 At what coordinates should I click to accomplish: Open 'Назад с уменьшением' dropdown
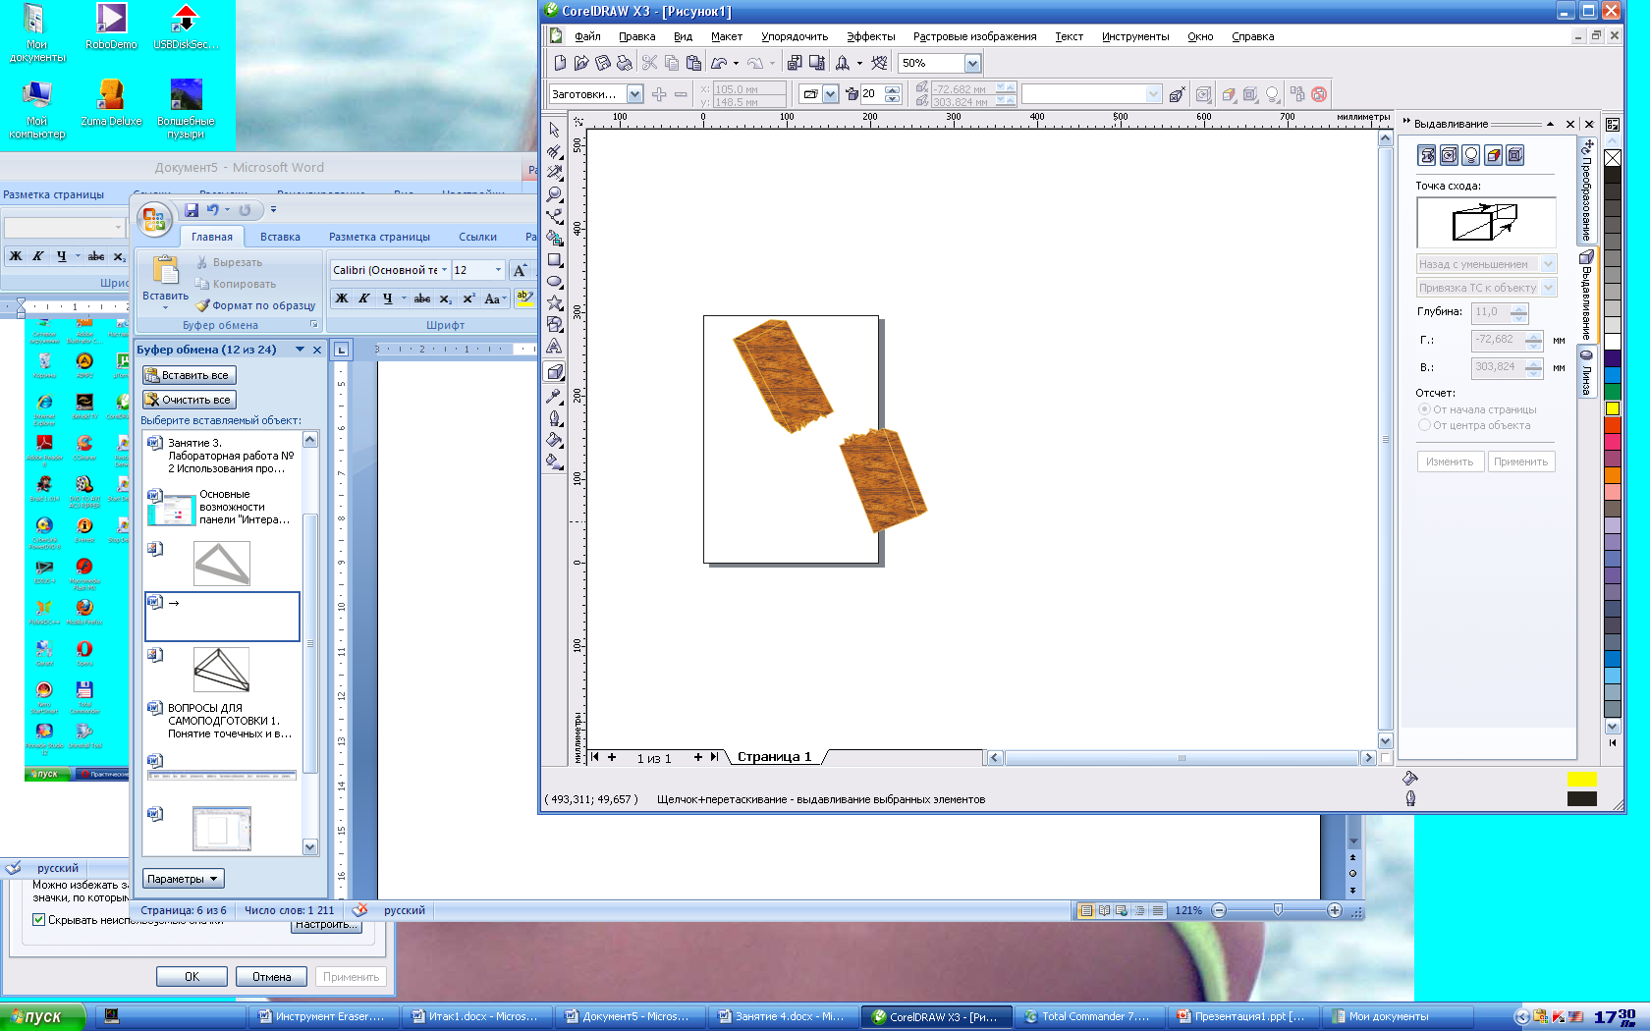pyautogui.click(x=1549, y=264)
